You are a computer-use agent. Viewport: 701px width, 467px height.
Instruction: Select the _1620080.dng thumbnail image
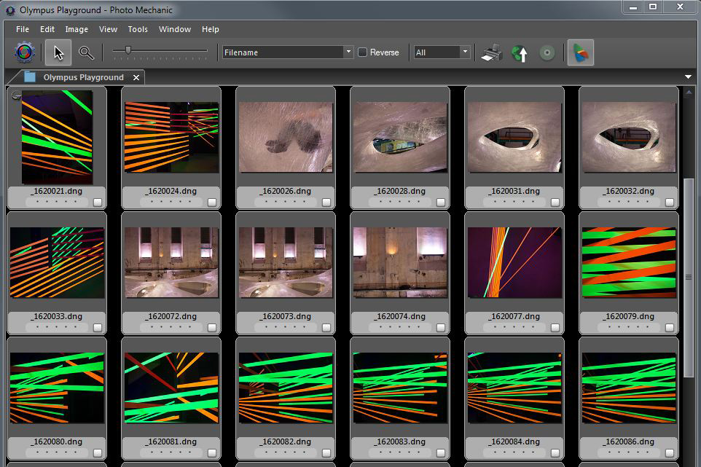coord(58,388)
